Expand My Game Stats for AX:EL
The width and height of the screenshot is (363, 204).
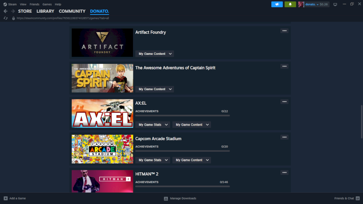(x=153, y=125)
